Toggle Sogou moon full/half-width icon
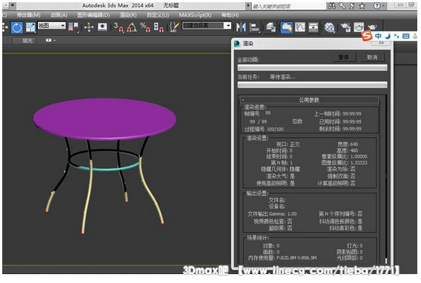Viewport: 421px width, 283px height. point(388,36)
